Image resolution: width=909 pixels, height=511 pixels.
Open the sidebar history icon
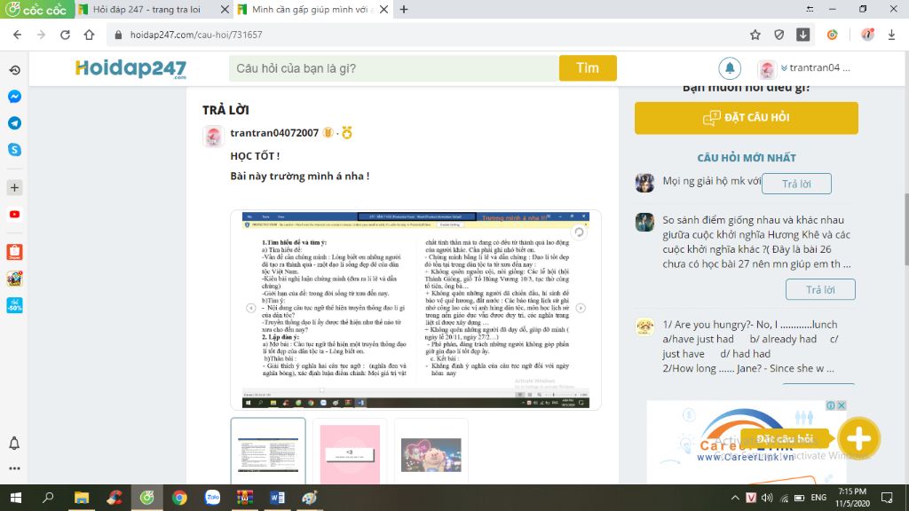14,69
